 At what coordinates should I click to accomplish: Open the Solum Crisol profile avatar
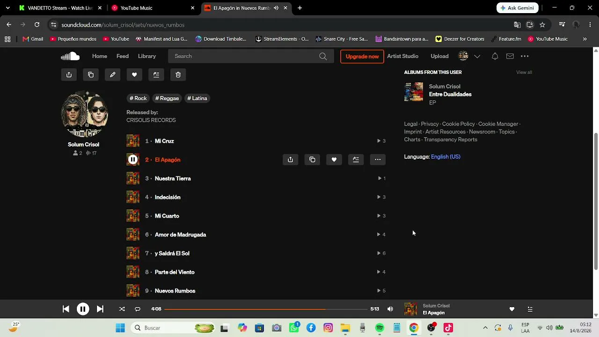pos(84,115)
